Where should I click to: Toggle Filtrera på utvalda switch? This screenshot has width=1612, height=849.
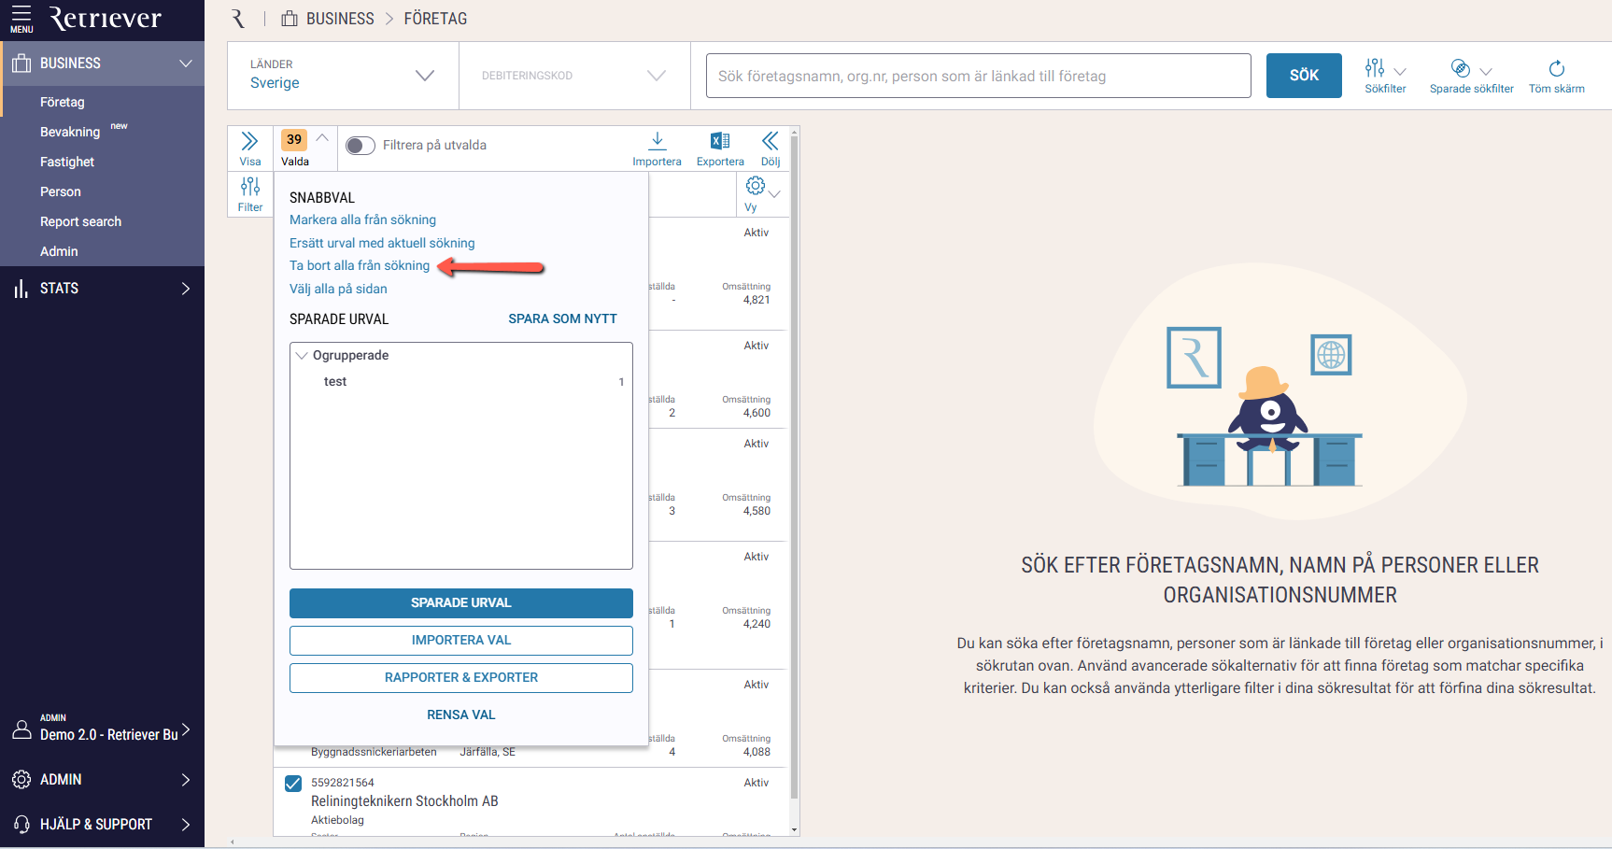pos(361,146)
